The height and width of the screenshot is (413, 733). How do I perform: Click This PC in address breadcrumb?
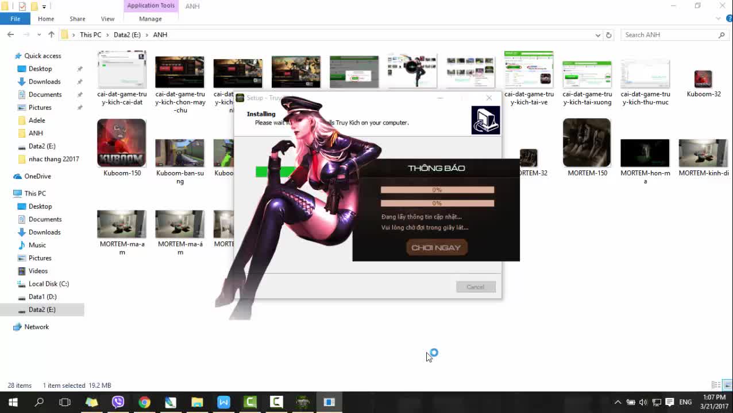point(90,35)
